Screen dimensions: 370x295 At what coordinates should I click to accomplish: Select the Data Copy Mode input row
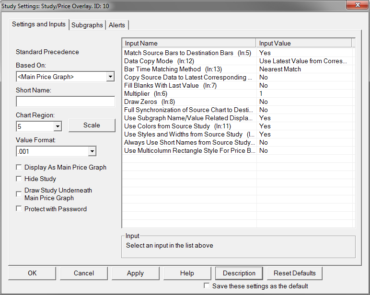pos(238,61)
